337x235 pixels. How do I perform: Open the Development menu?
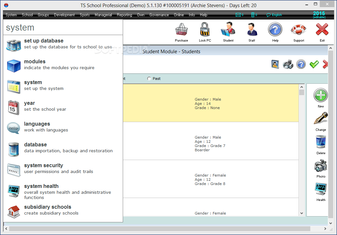tap(64, 15)
